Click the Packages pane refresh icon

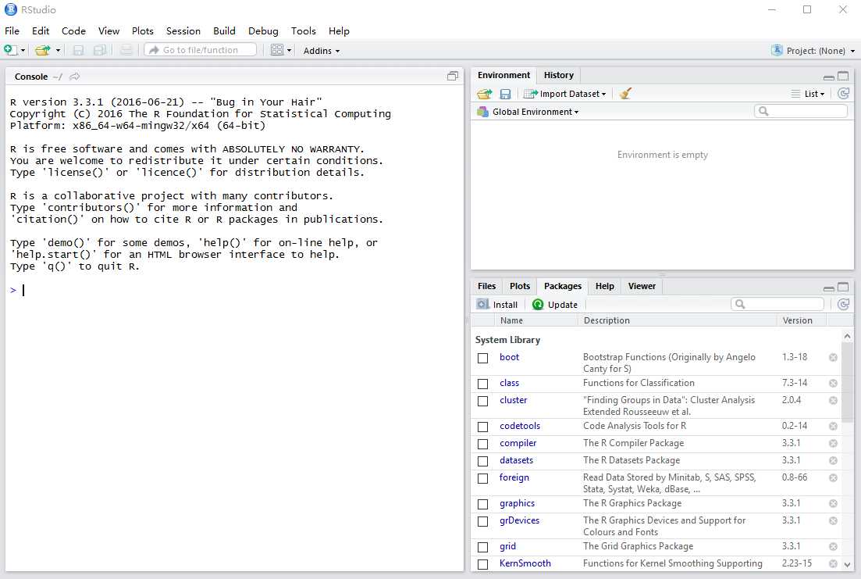[843, 304]
